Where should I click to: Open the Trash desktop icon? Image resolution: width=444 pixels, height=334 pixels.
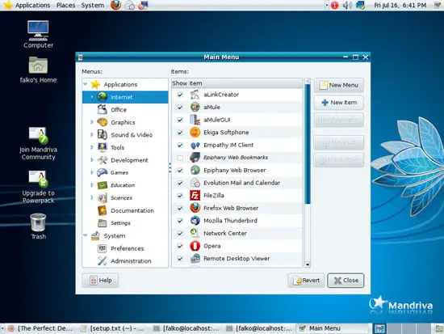coord(38,226)
